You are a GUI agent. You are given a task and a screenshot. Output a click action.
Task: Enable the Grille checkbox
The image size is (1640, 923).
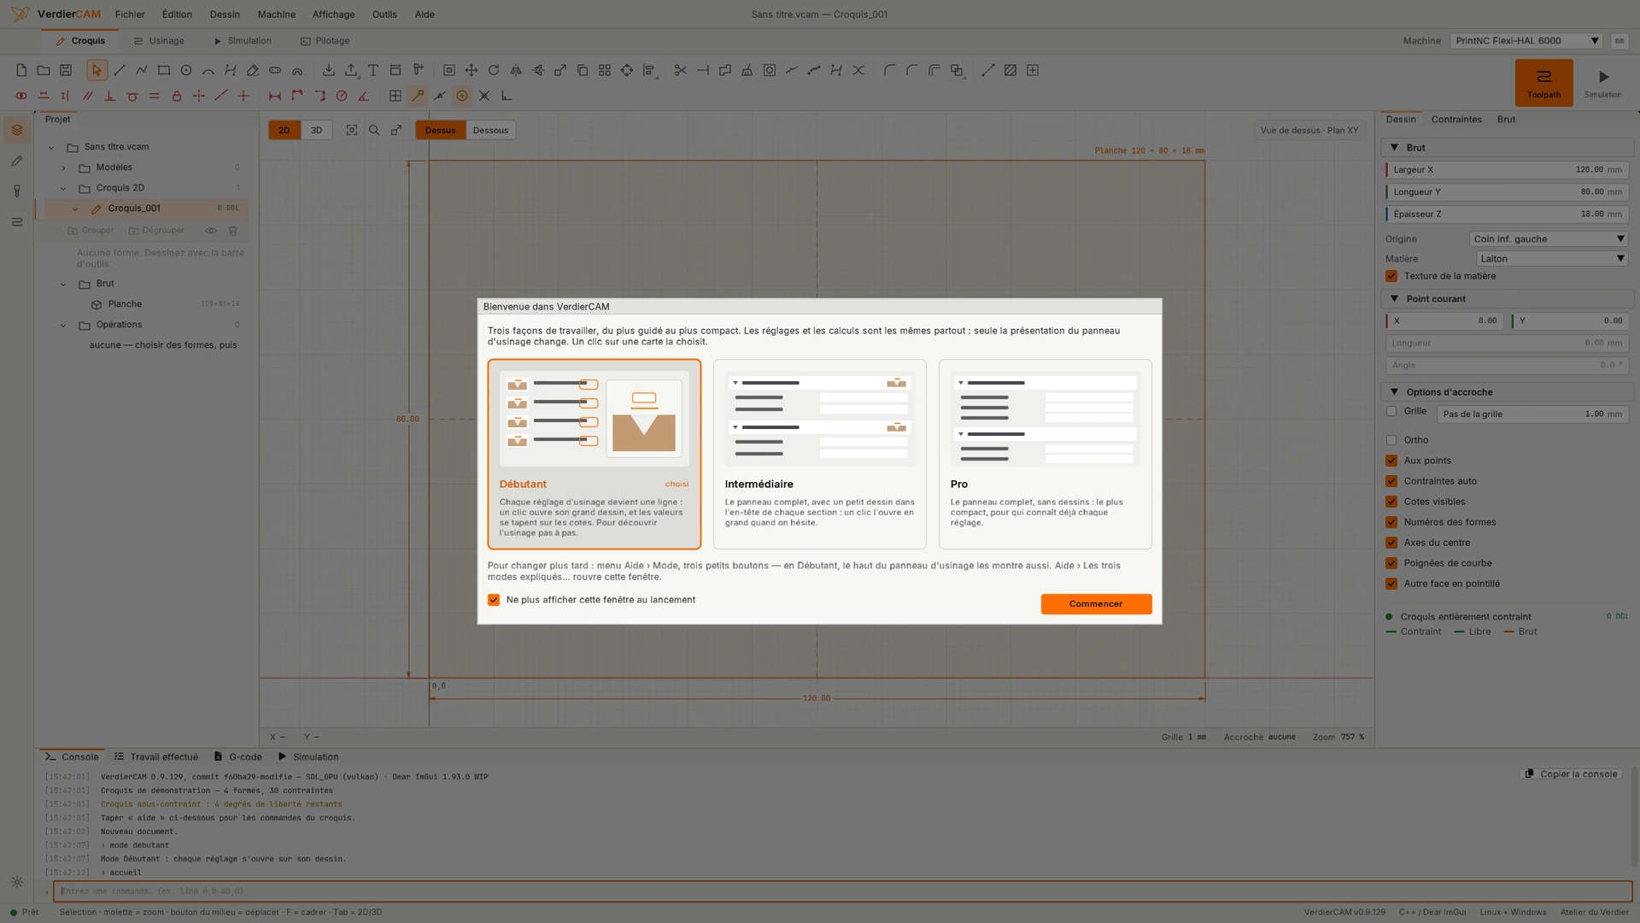tap(1391, 411)
